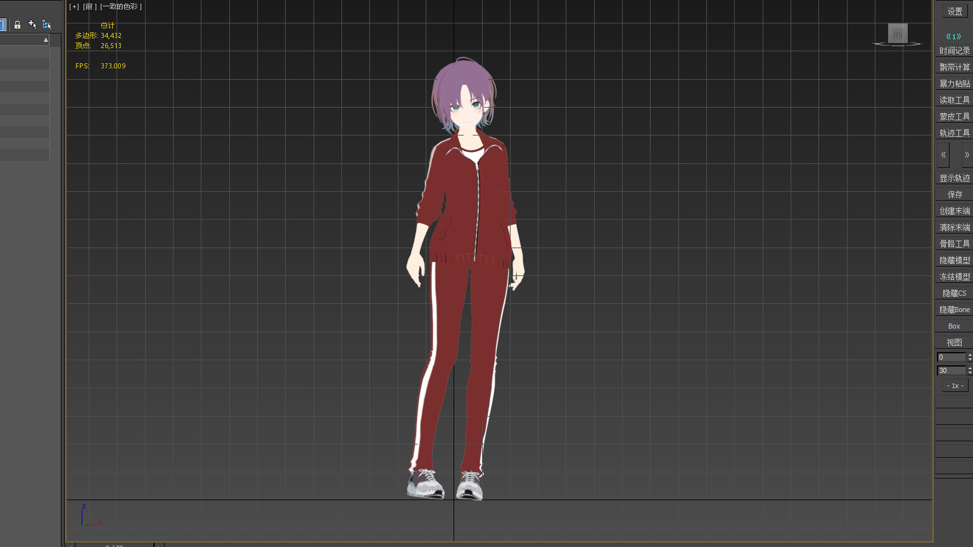
Task: Toggle 隐藏模型 to hide the model
Action: [954, 260]
